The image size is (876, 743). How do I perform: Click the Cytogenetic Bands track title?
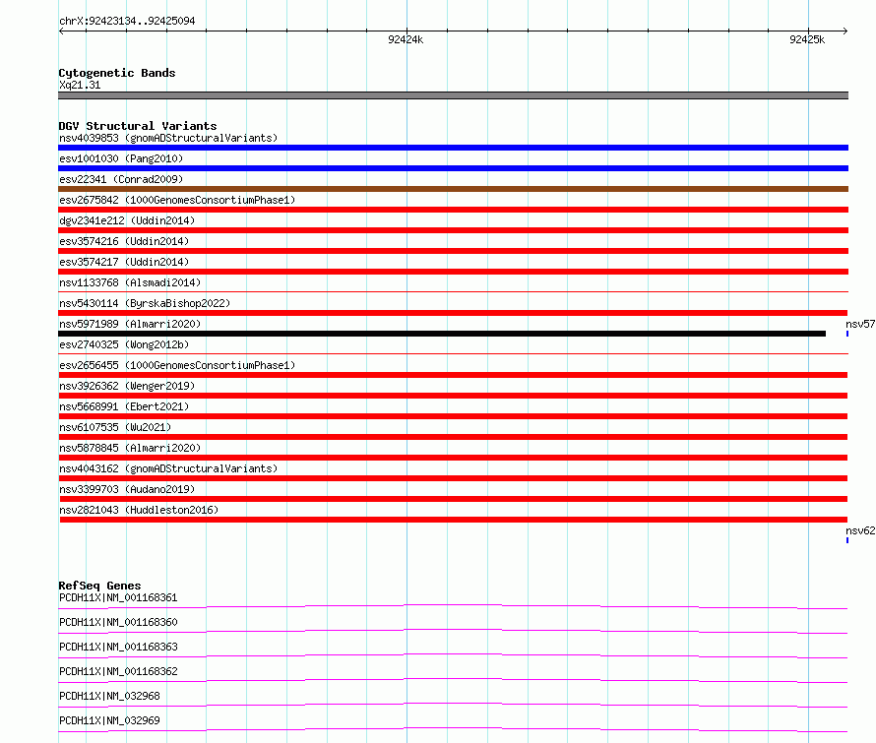click(x=117, y=73)
